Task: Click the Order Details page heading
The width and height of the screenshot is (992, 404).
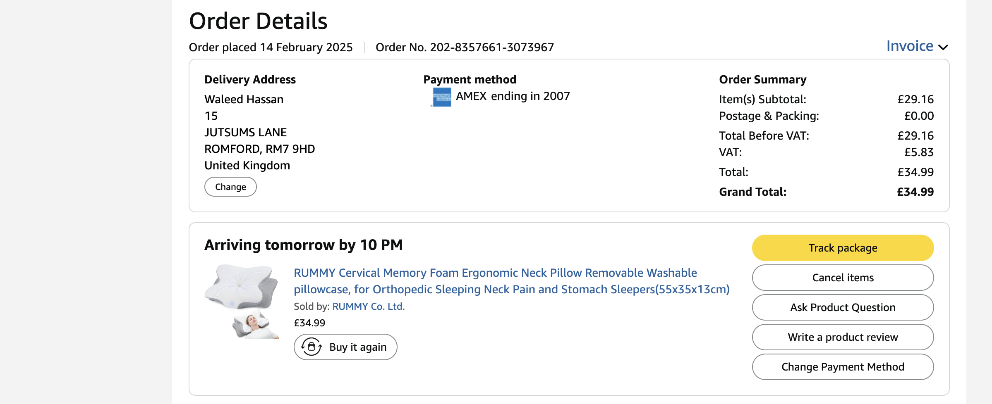Action: [x=258, y=21]
